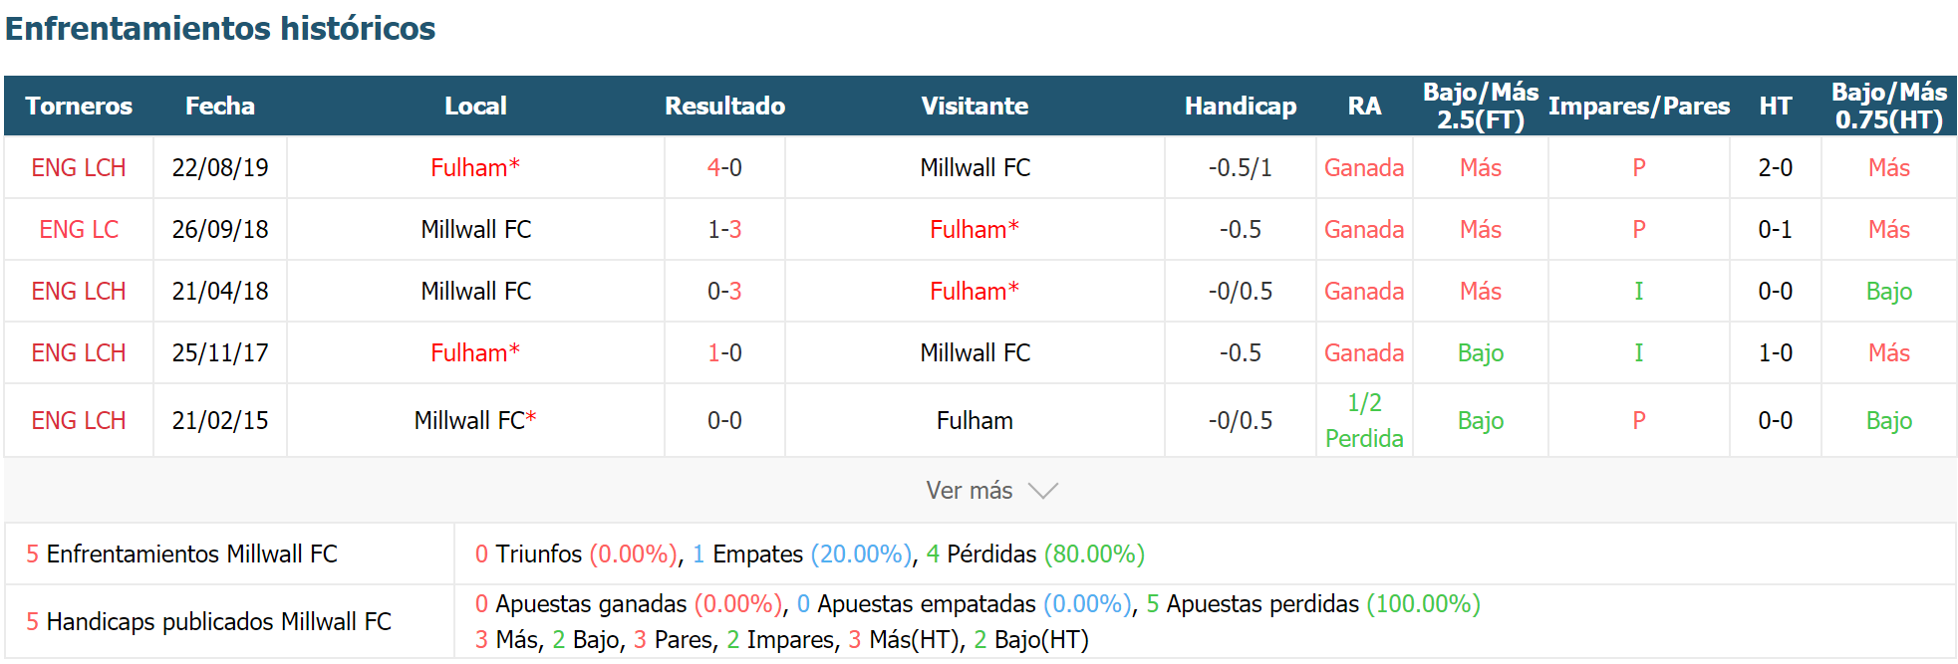Click Fulham visitor in 21/02/15 row
The width and height of the screenshot is (1958, 664).
[975, 420]
